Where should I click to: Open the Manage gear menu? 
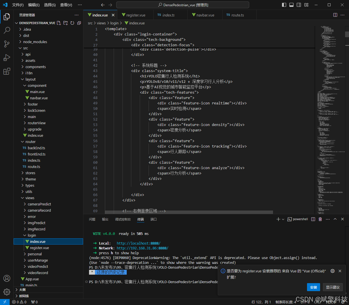[7, 292]
